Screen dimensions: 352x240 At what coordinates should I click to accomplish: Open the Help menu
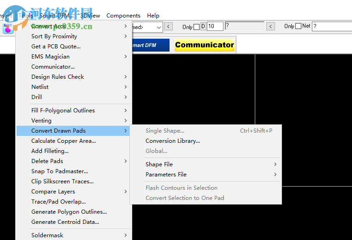(x=153, y=16)
